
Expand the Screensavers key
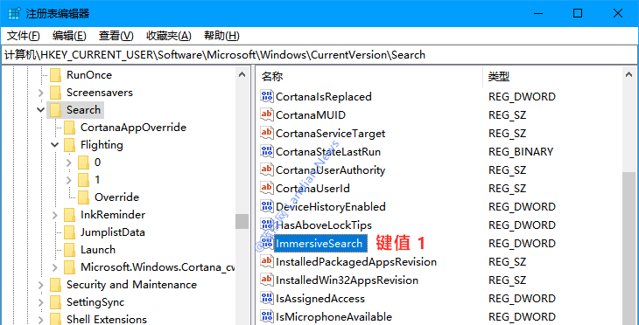tap(41, 93)
